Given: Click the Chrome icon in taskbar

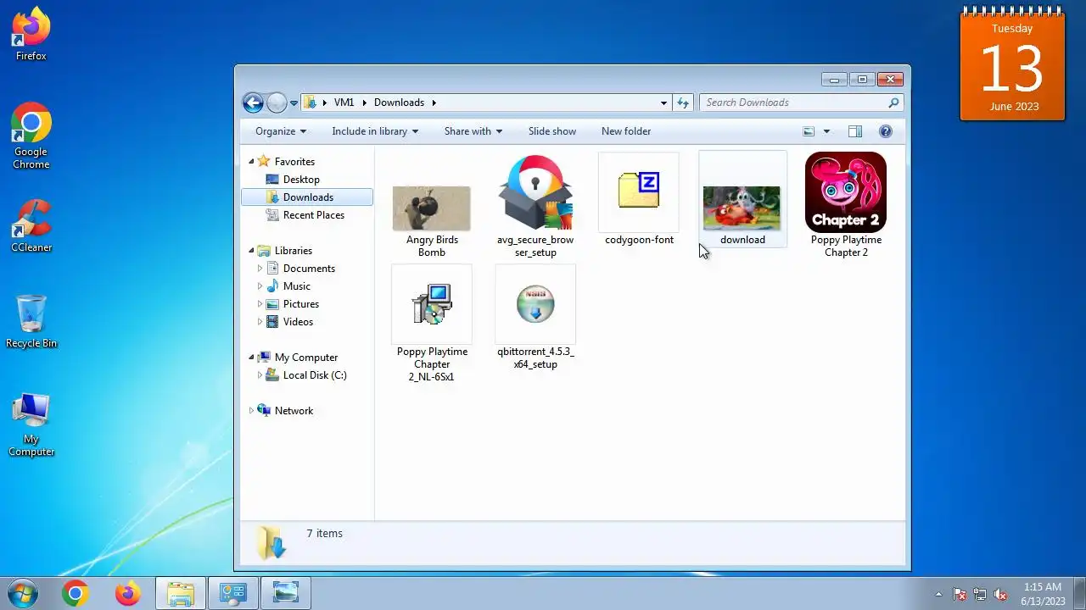Looking at the screenshot, I should click(75, 593).
